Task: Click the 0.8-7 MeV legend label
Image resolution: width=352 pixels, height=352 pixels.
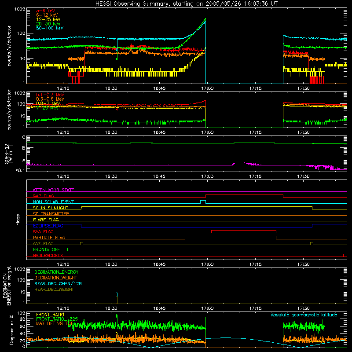Action: click(48, 103)
